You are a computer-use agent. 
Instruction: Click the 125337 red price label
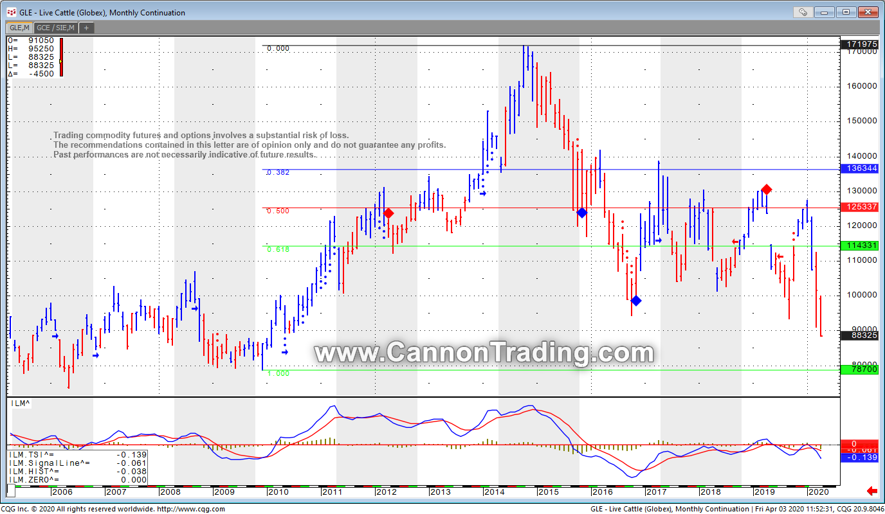point(862,207)
